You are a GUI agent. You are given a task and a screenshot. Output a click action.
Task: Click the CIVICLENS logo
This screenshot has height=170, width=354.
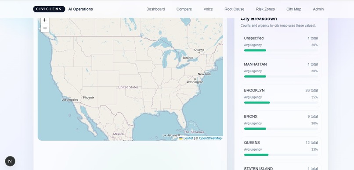point(49,9)
